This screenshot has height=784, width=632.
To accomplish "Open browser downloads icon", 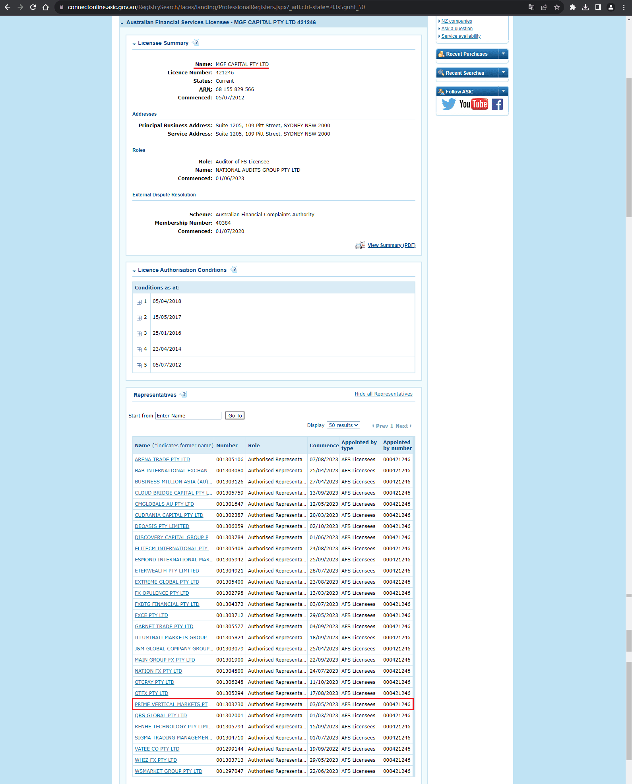I will coord(585,7).
